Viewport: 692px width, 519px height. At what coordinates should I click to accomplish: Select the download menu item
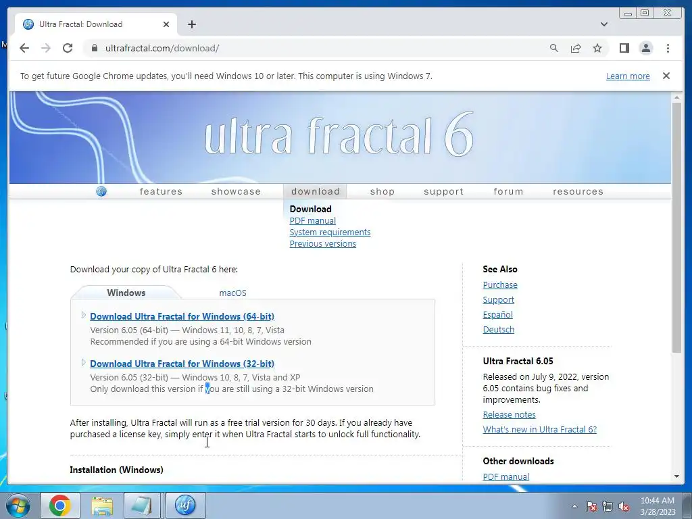click(x=315, y=191)
